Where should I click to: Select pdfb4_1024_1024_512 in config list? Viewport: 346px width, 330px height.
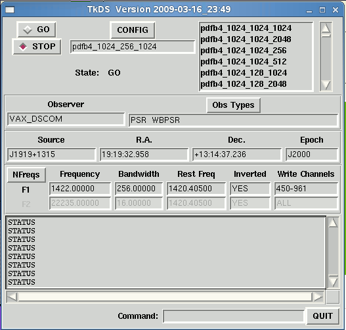click(x=244, y=62)
